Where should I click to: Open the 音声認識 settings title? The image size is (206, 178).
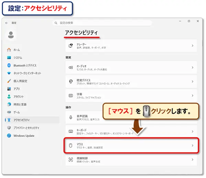coord(82,116)
